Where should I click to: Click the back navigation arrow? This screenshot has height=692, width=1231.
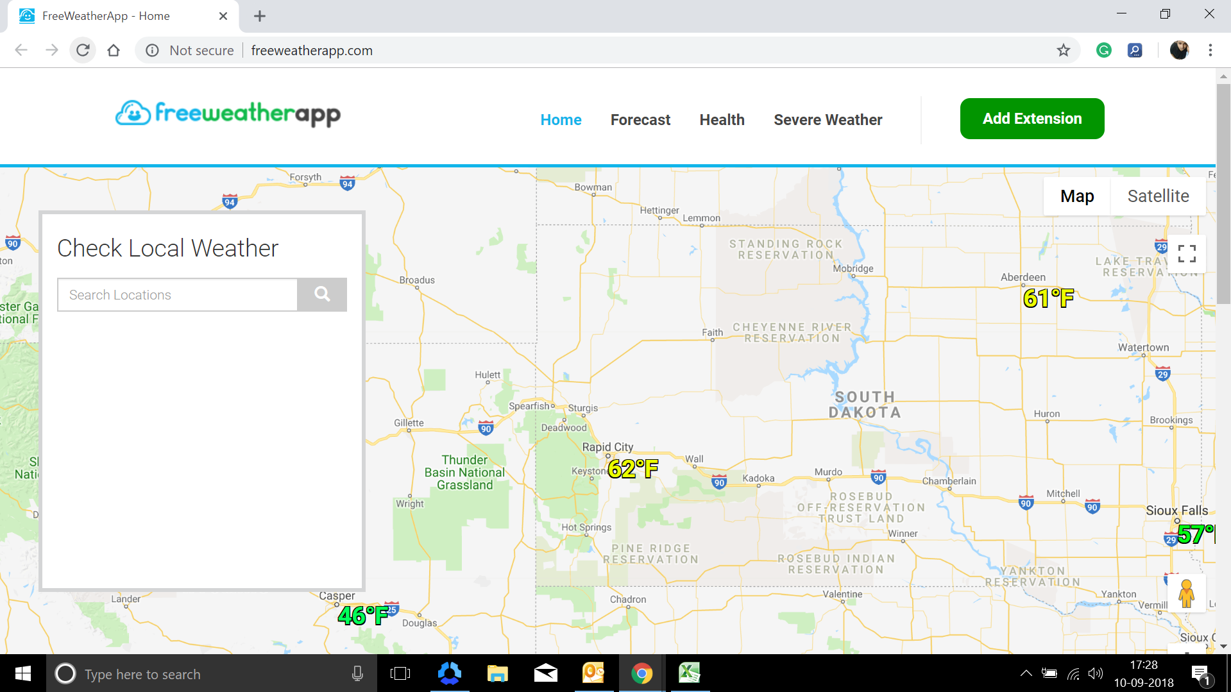[21, 50]
